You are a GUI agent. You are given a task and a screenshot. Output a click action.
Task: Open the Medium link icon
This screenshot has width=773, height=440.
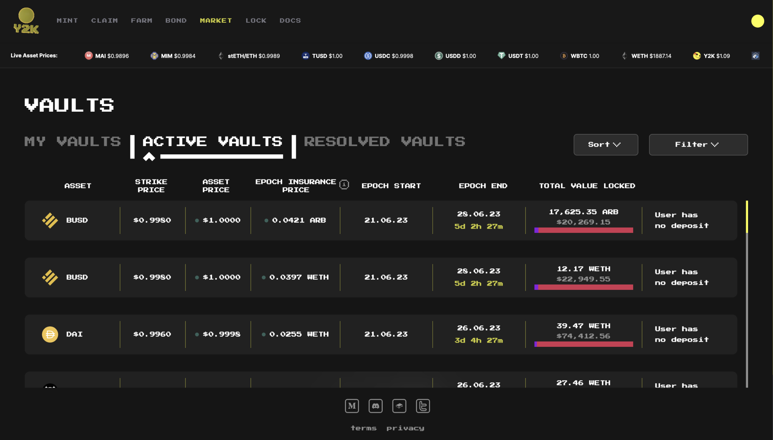click(352, 406)
